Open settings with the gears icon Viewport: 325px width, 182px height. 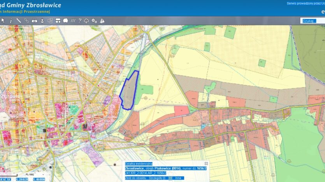click(x=94, y=21)
